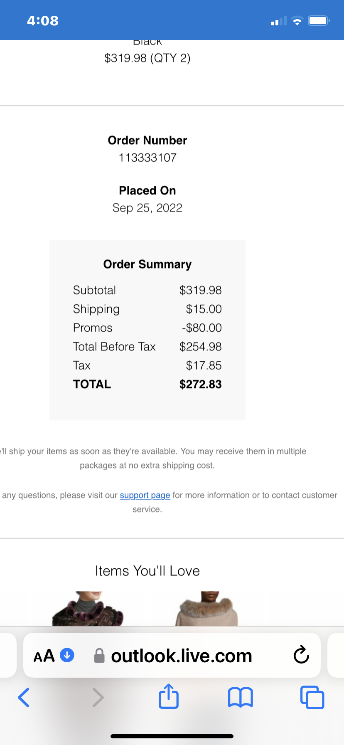Tap the Sep 25, 2022 date

pos(147,208)
